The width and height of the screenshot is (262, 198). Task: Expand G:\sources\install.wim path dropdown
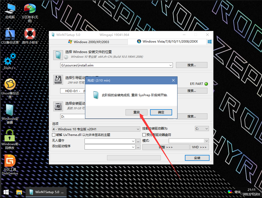(x=170, y=65)
